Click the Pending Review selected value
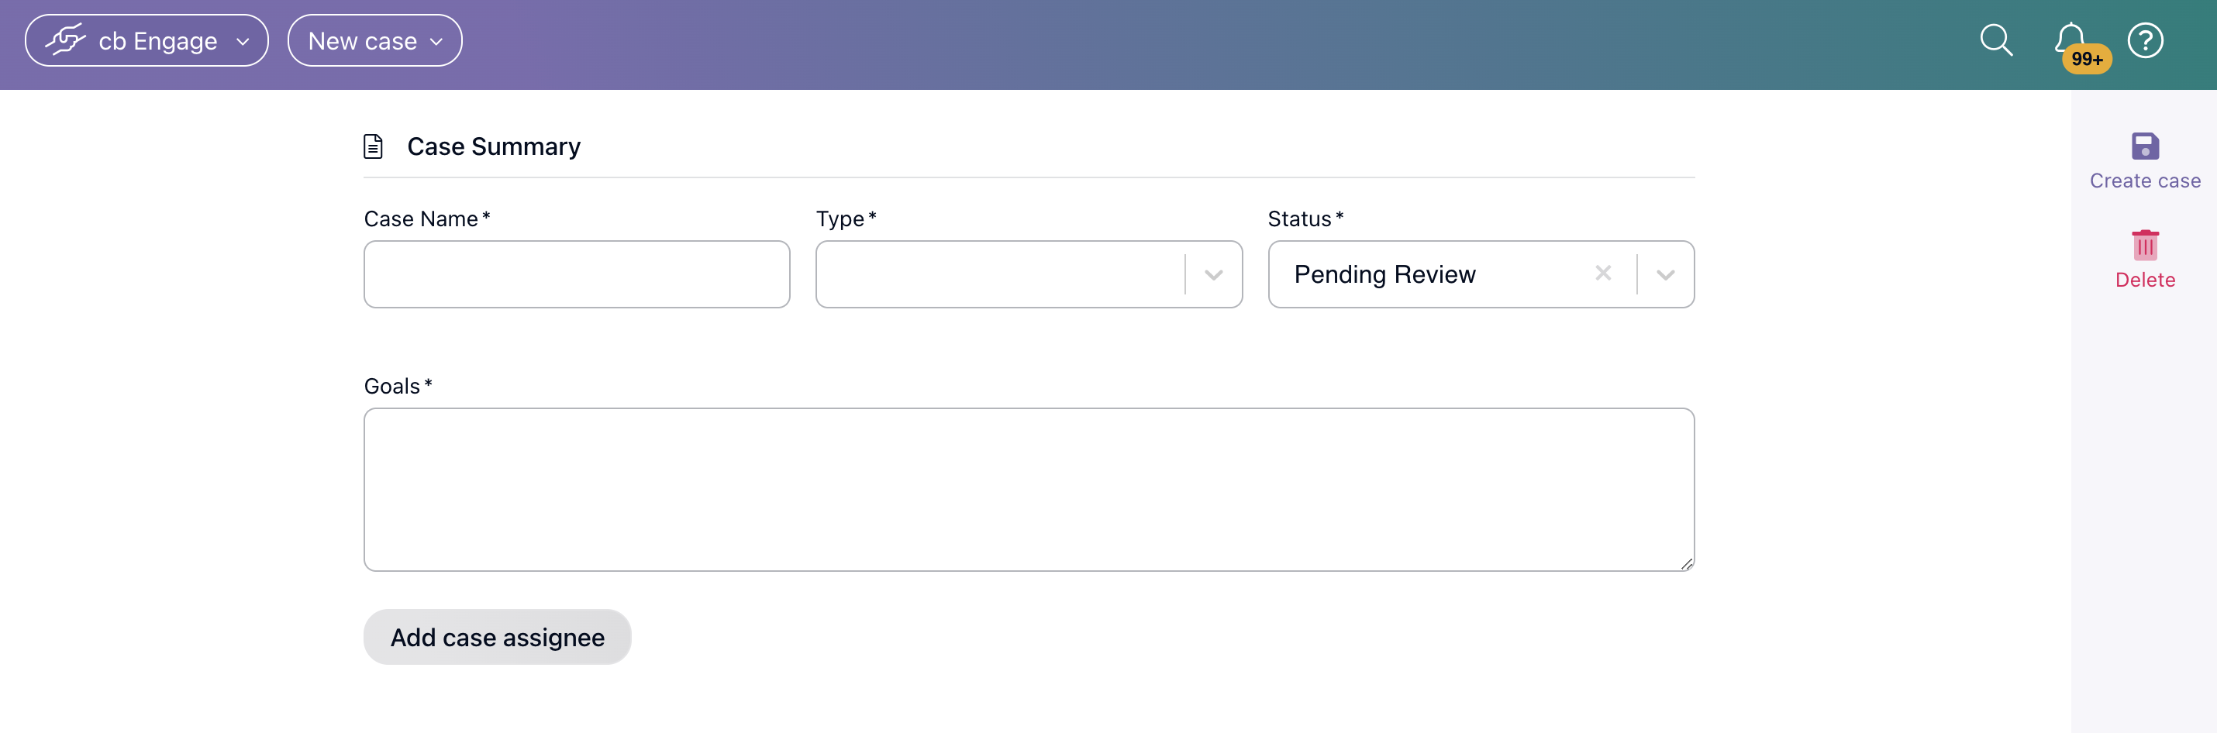 coord(1384,274)
